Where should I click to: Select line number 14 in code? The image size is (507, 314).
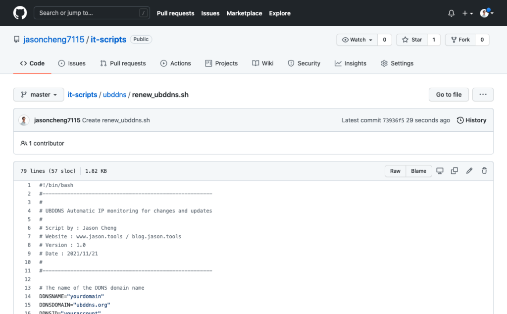pyautogui.click(x=28, y=296)
